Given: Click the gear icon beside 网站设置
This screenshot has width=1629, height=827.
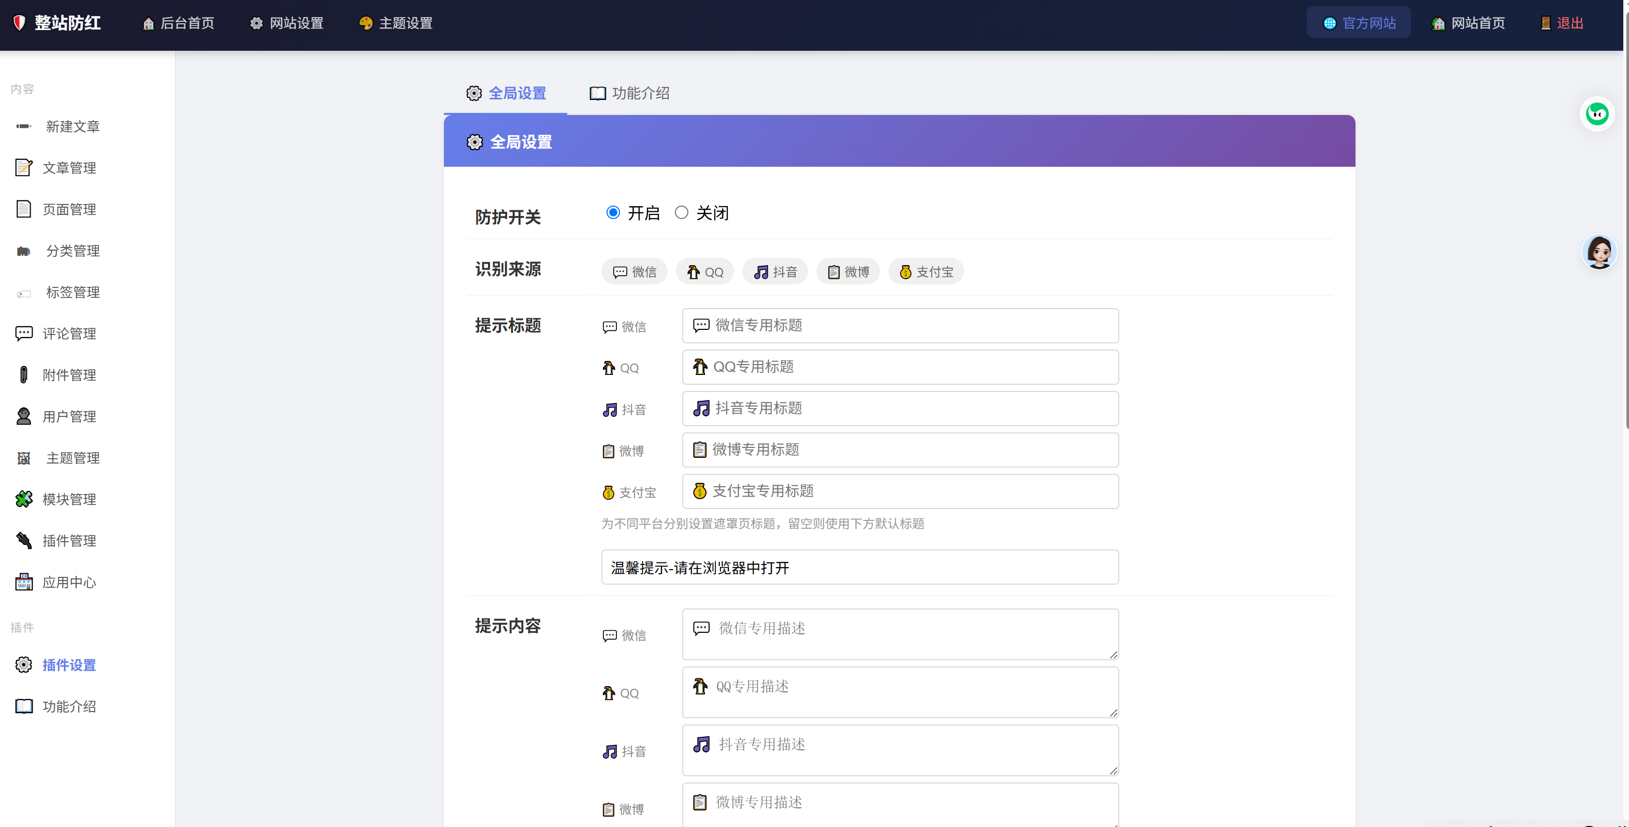Looking at the screenshot, I should pyautogui.click(x=256, y=23).
